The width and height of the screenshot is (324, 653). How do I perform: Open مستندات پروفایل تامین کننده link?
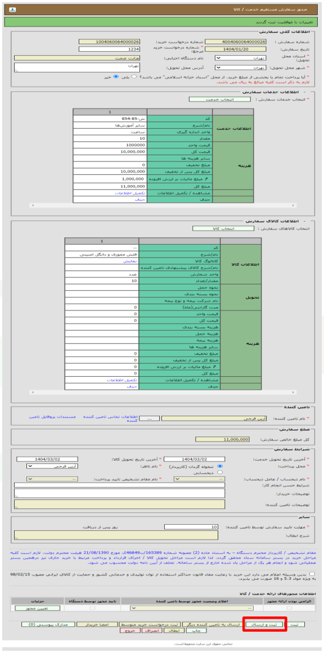pos(52,416)
